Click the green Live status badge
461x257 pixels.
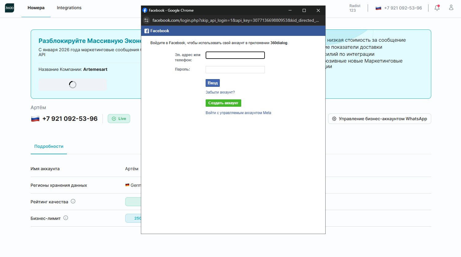click(119, 119)
